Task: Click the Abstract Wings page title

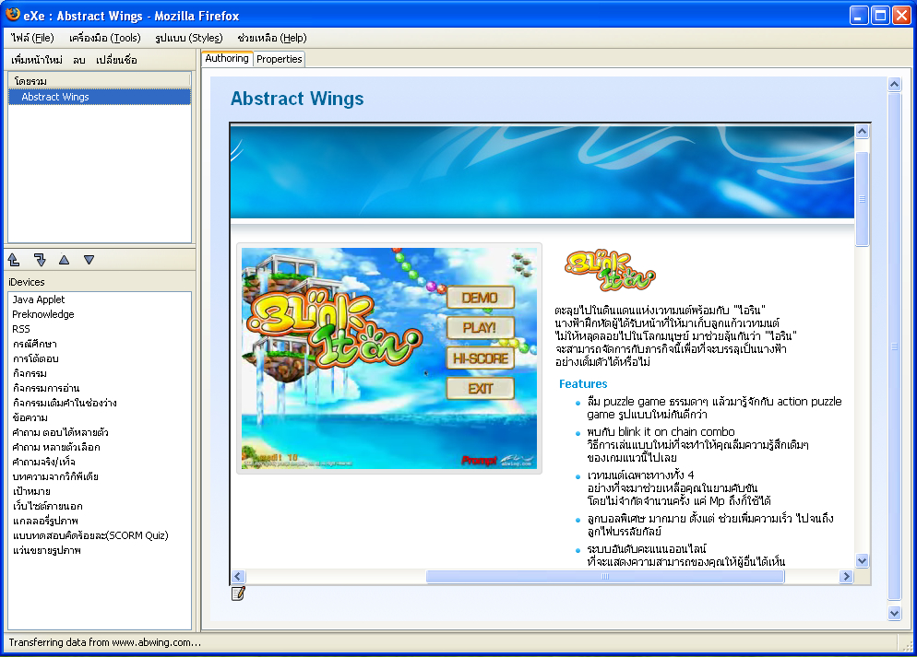Action: click(297, 98)
